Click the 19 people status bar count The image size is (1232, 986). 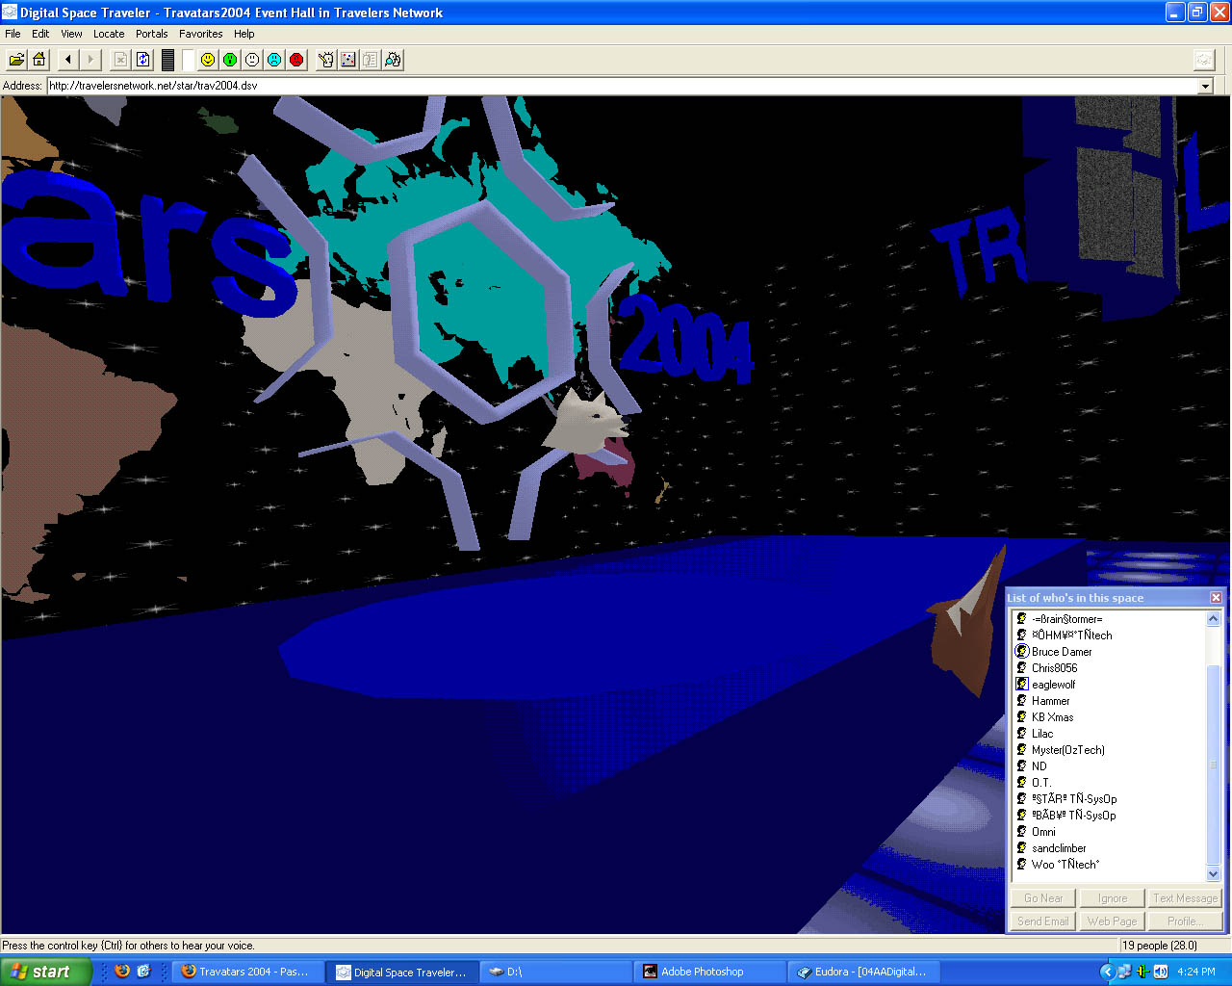coord(1160,946)
